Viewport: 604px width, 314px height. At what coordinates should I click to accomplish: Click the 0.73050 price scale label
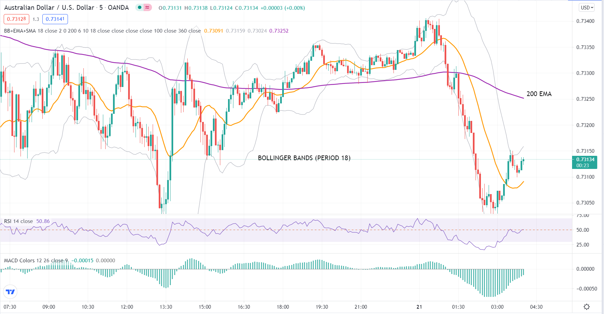pos(585,203)
